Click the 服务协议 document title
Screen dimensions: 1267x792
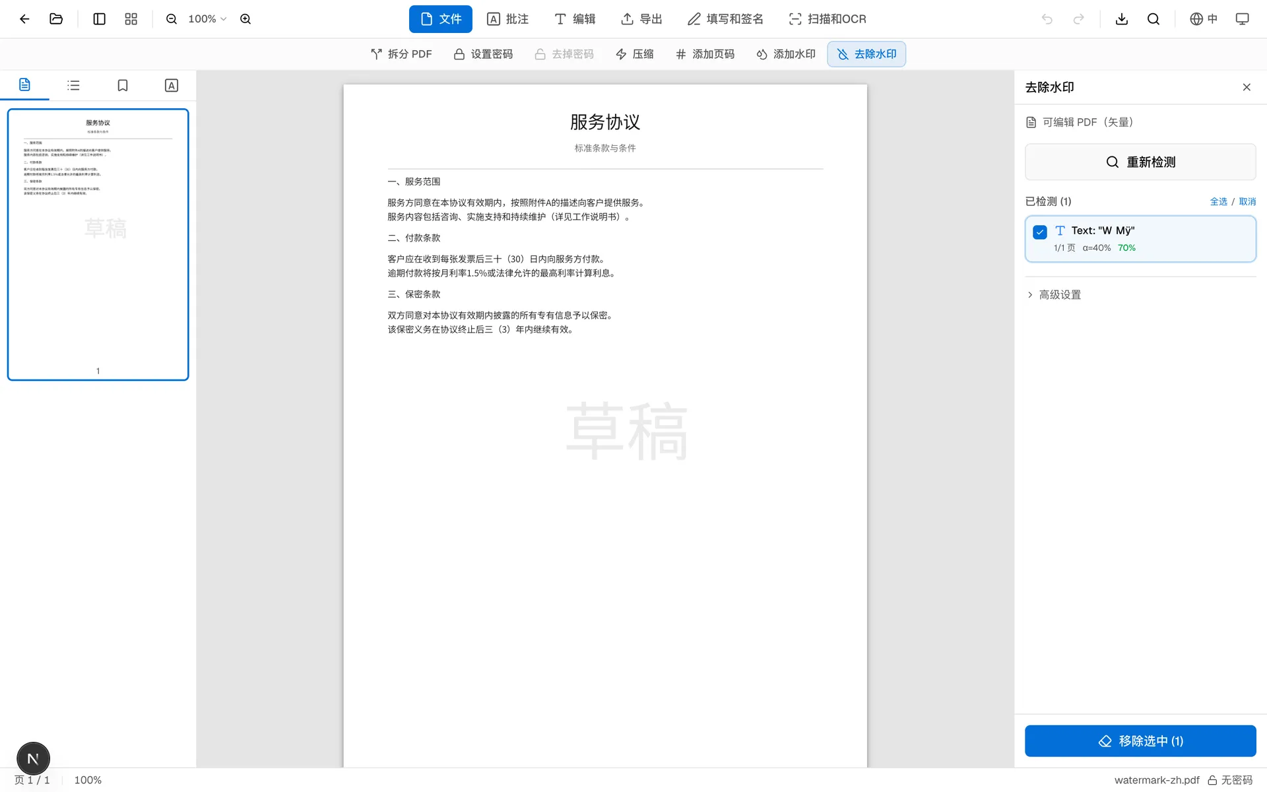[605, 122]
